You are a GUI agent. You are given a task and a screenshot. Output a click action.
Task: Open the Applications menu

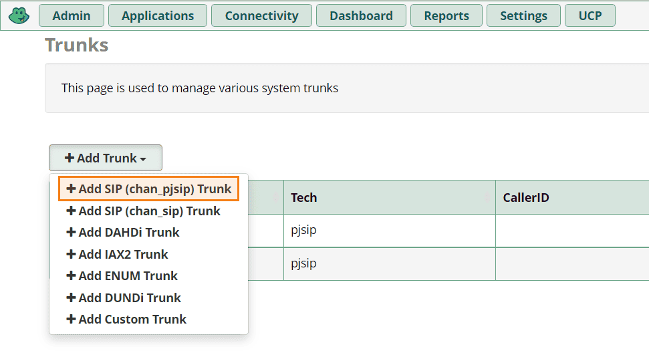(x=158, y=16)
